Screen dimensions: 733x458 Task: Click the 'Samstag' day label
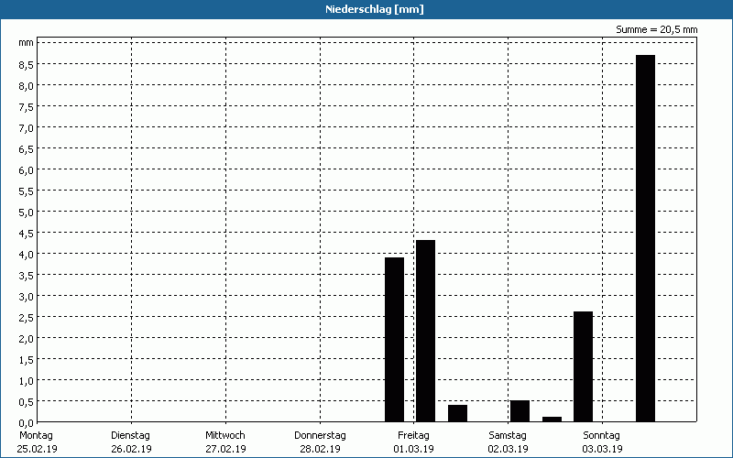tap(508, 436)
